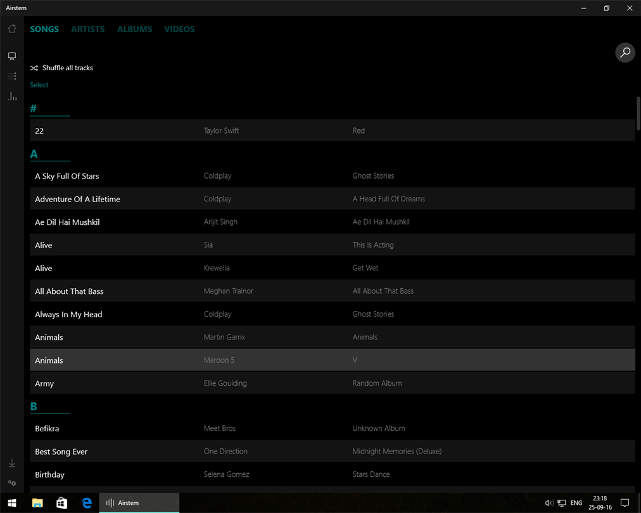641x513 pixels.
Task: Click the Airstem taskbar button
Action: pyautogui.click(x=139, y=503)
